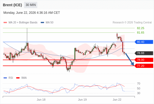Click the 30 MIN timeframe badge
Screen dimensions: 154x104
[31, 5]
